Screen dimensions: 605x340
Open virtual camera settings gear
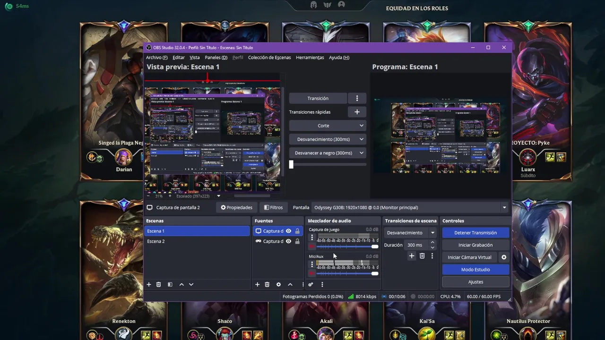point(504,257)
